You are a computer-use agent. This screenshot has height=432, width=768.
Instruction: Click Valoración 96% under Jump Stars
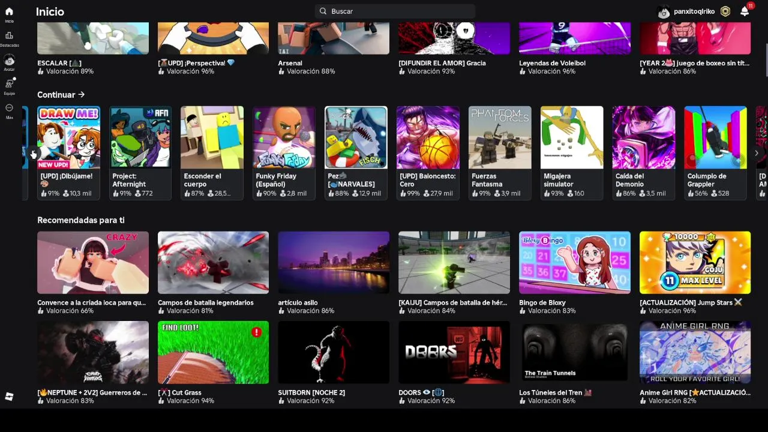(x=668, y=311)
